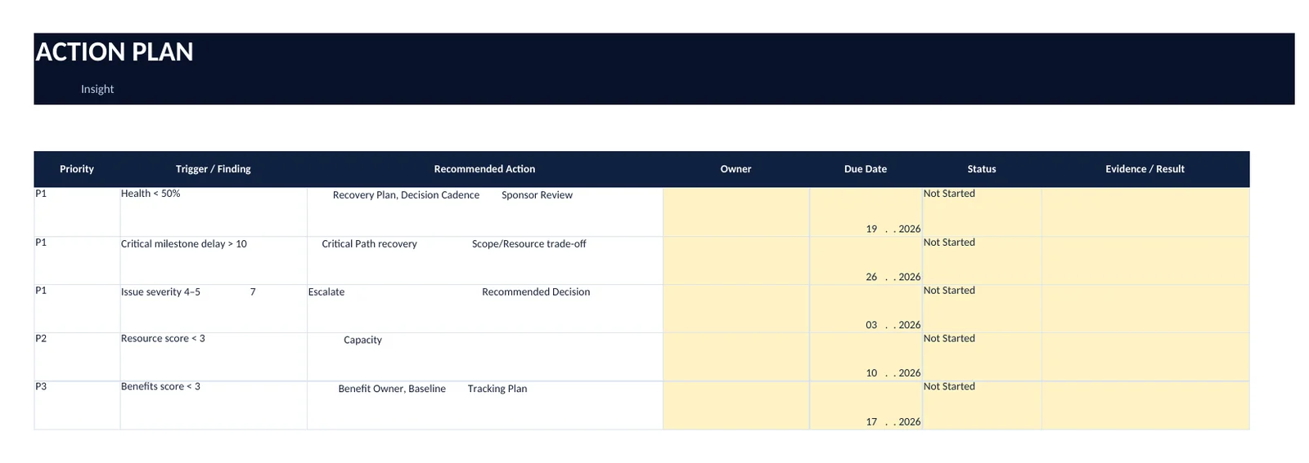1309x463 pixels.
Task: Select the Insight subtitle text
Action: pos(97,89)
